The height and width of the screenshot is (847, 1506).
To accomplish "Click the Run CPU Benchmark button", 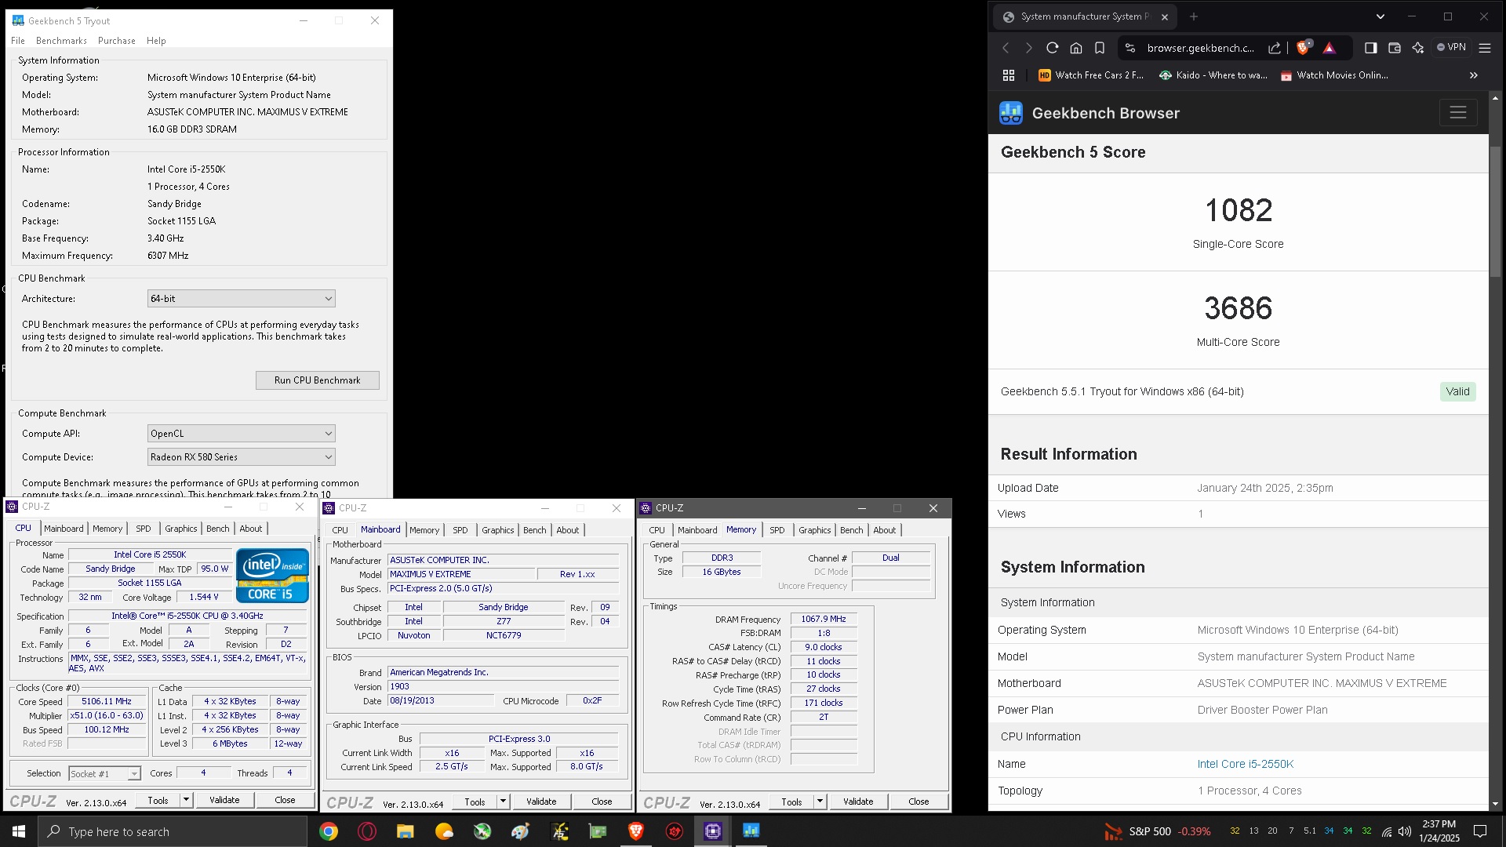I will coord(318,380).
